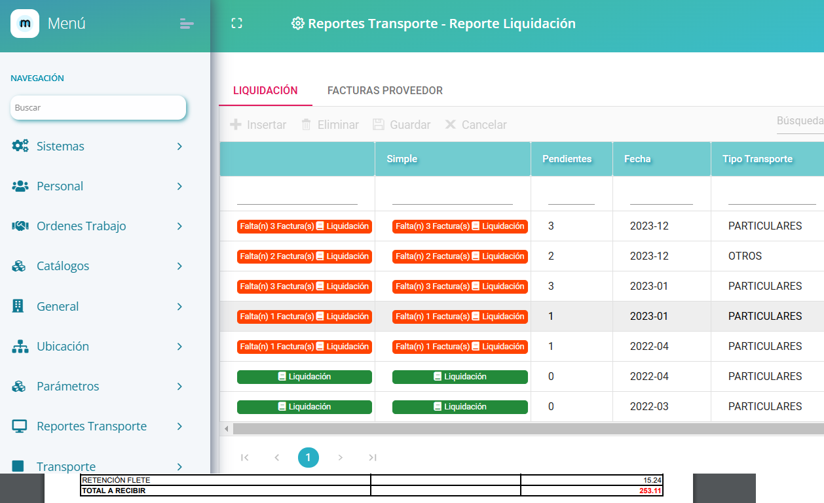The width and height of the screenshot is (824, 503).
Task: Click the Ordenes Trabajo handshake icon
Action: tap(20, 226)
